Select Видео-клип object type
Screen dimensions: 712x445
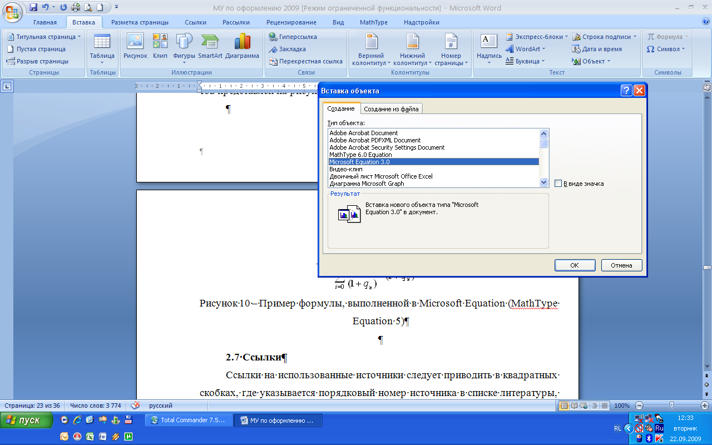click(433, 169)
